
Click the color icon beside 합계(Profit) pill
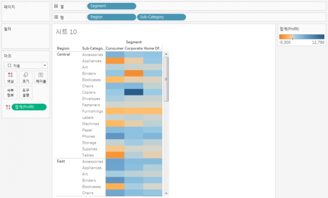[x=7, y=107]
